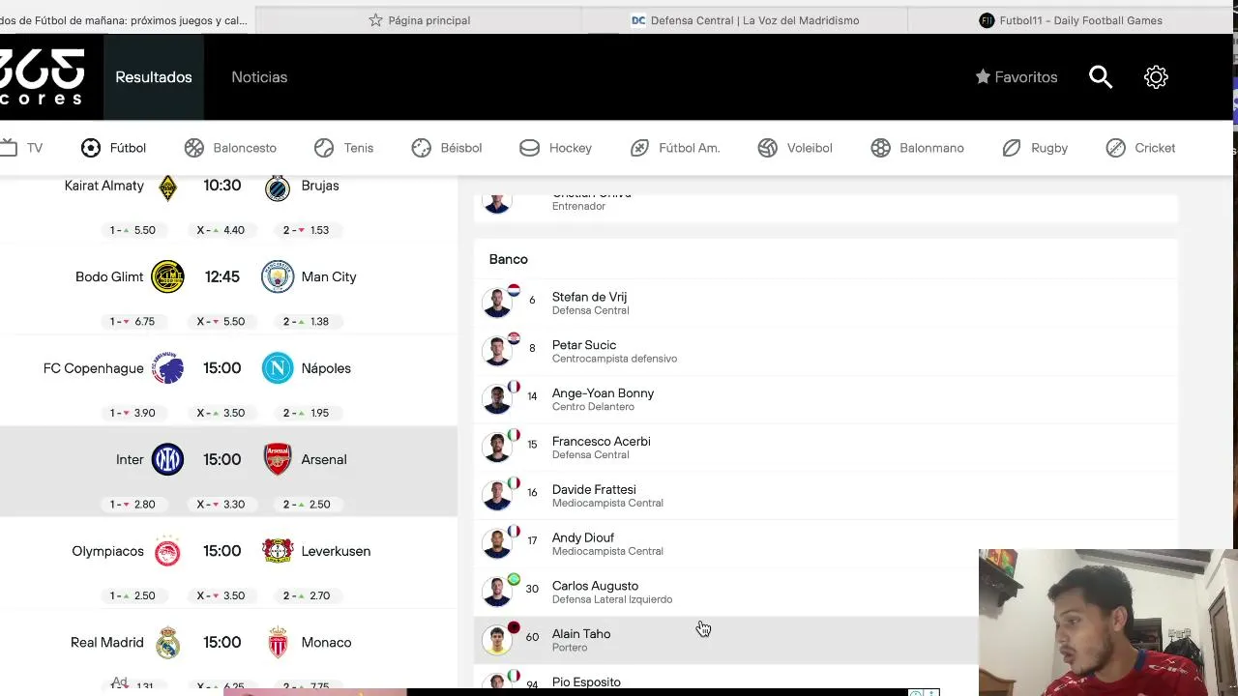Viewport: 1238px width, 696px height.
Task: Click the 365Scores logo
Action: (42, 77)
